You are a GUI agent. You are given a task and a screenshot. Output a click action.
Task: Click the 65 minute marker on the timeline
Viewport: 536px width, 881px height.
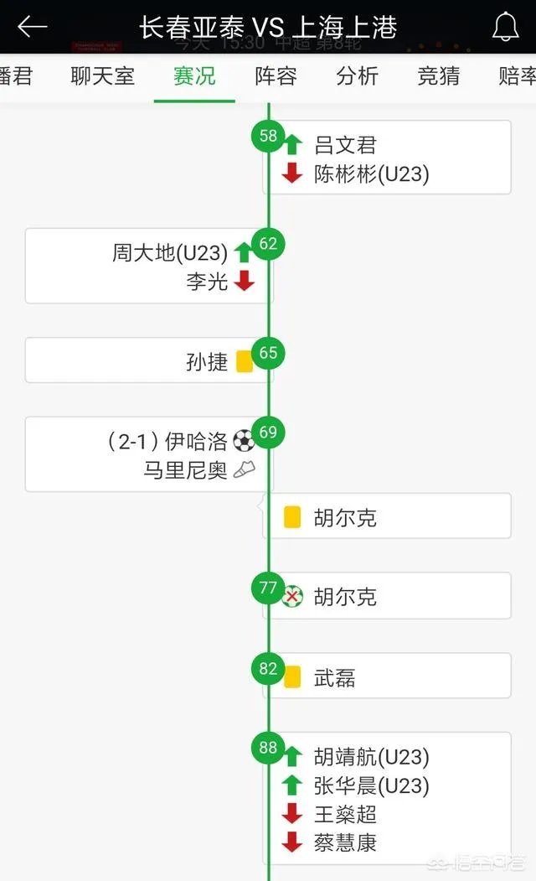coord(267,353)
